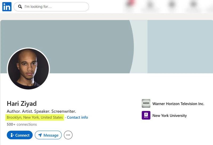Click the magnifying glass search icon
213x145 pixels.
[20, 7]
